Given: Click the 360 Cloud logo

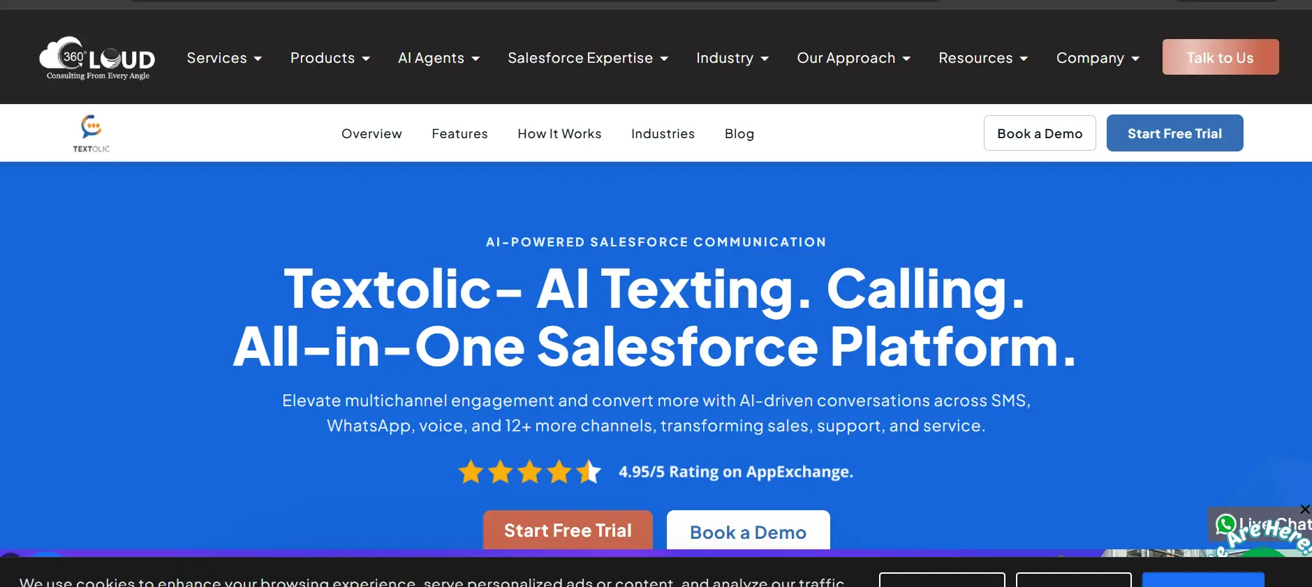Looking at the screenshot, I should click(97, 58).
